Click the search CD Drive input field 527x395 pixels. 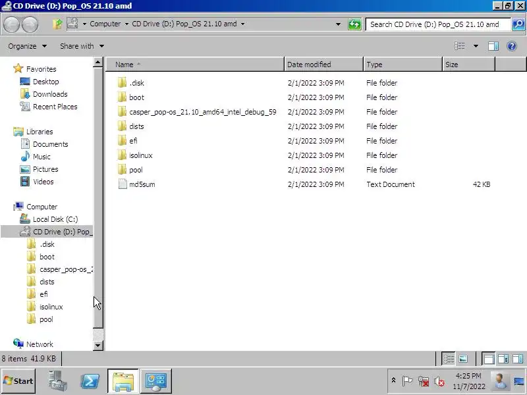point(438,24)
